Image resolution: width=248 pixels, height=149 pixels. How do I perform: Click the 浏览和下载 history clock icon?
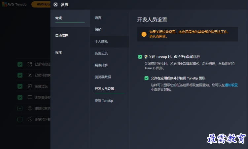coord(30,119)
